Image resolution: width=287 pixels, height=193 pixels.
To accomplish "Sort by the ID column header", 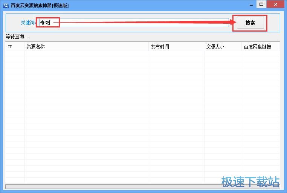I will [x=15, y=47].
